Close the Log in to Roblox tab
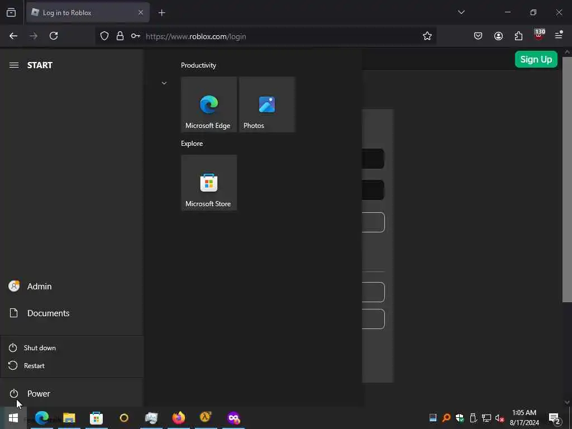Viewport: 572px width, 429px height. [141, 13]
